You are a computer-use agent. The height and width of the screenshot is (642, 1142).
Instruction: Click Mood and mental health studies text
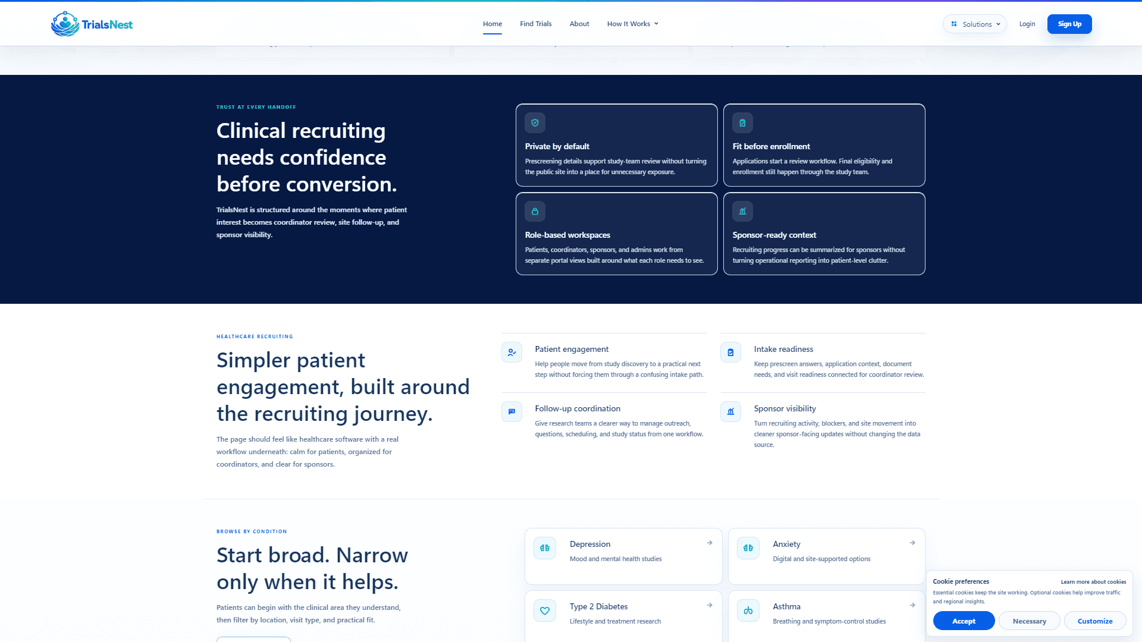tap(616, 559)
